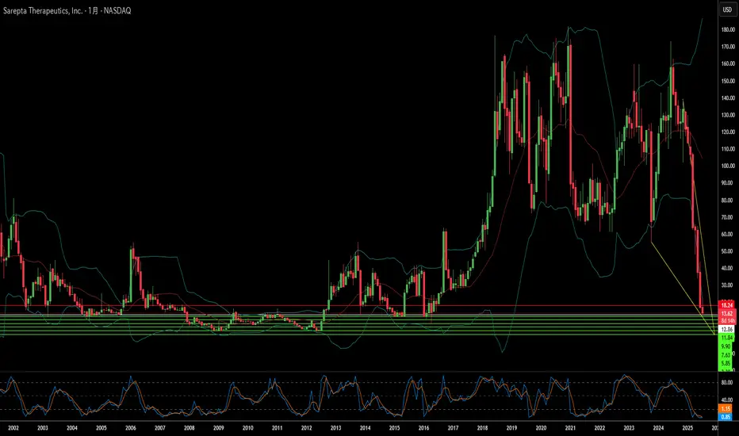Click the 100.00 price axis label
739x436 pixels.
click(x=728, y=166)
